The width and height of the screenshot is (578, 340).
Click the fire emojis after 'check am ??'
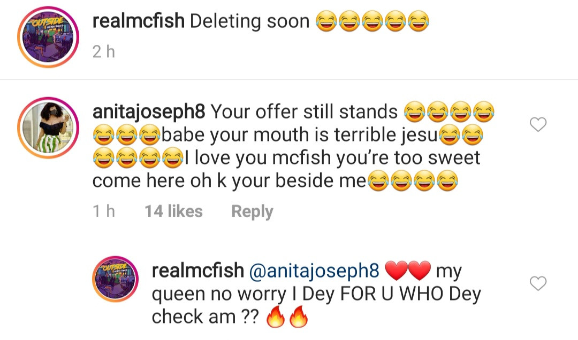[287, 318]
